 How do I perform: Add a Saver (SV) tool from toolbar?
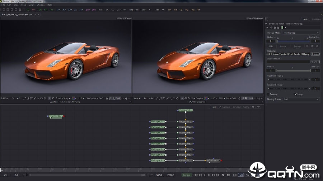pyautogui.click(x=33, y=10)
